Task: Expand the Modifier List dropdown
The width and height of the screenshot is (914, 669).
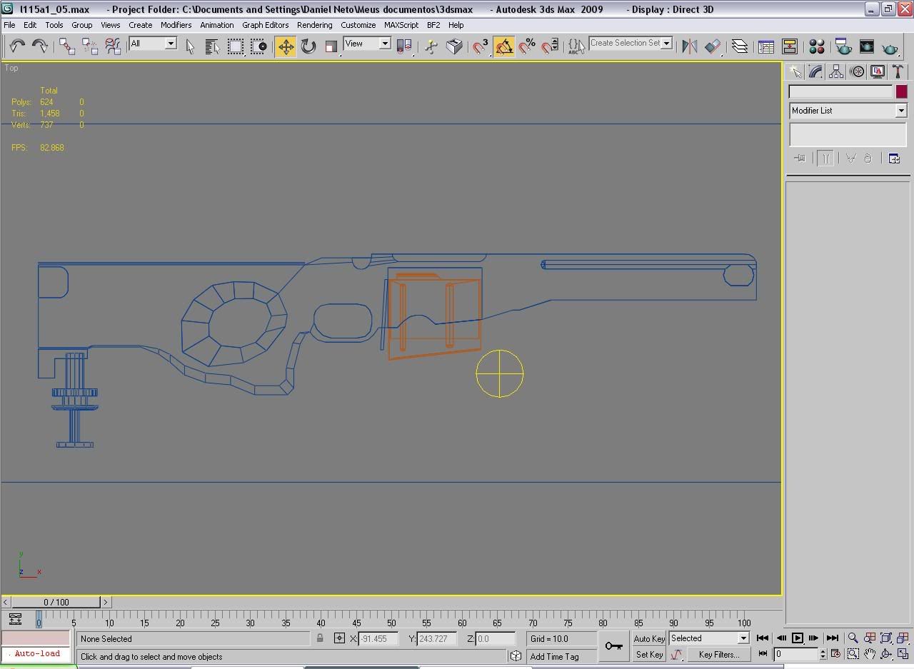Action: [900, 111]
